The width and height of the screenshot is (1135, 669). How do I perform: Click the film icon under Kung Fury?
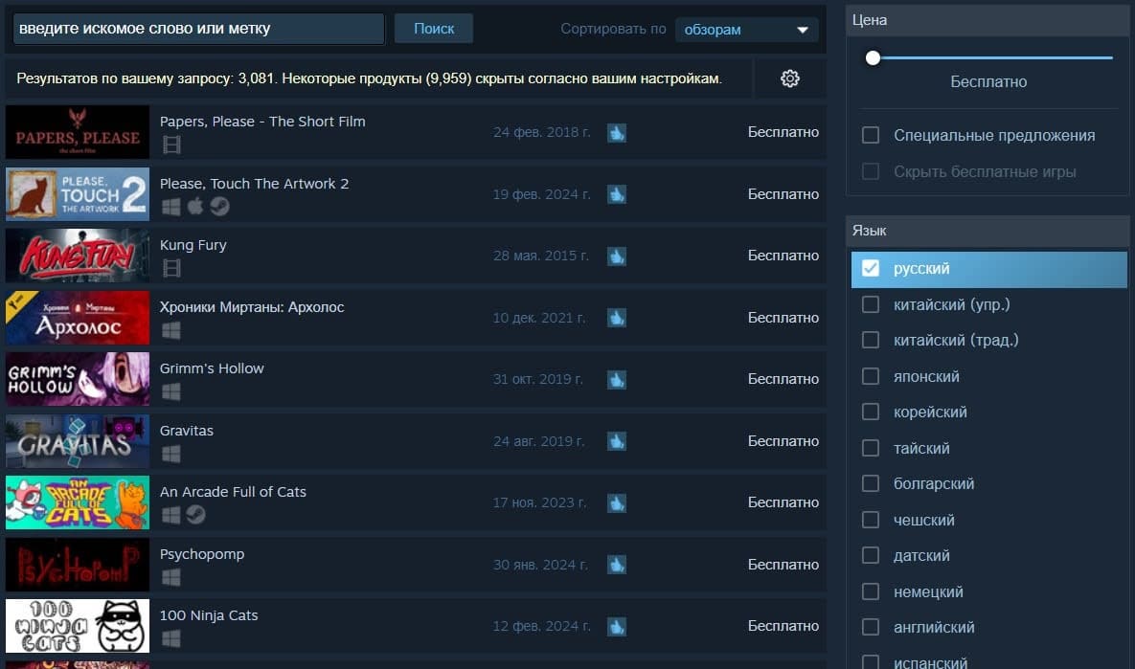171,268
